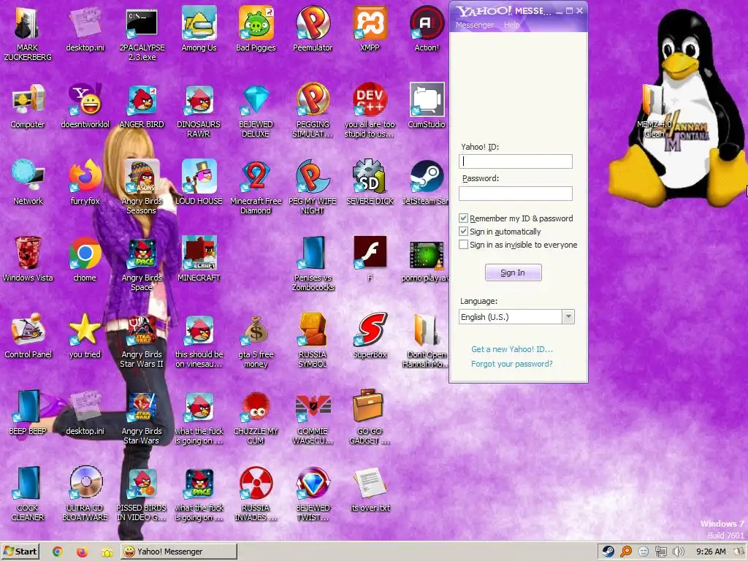748x561 pixels.
Task: Click Get a new Yahoo! ID link
Action: coord(512,349)
